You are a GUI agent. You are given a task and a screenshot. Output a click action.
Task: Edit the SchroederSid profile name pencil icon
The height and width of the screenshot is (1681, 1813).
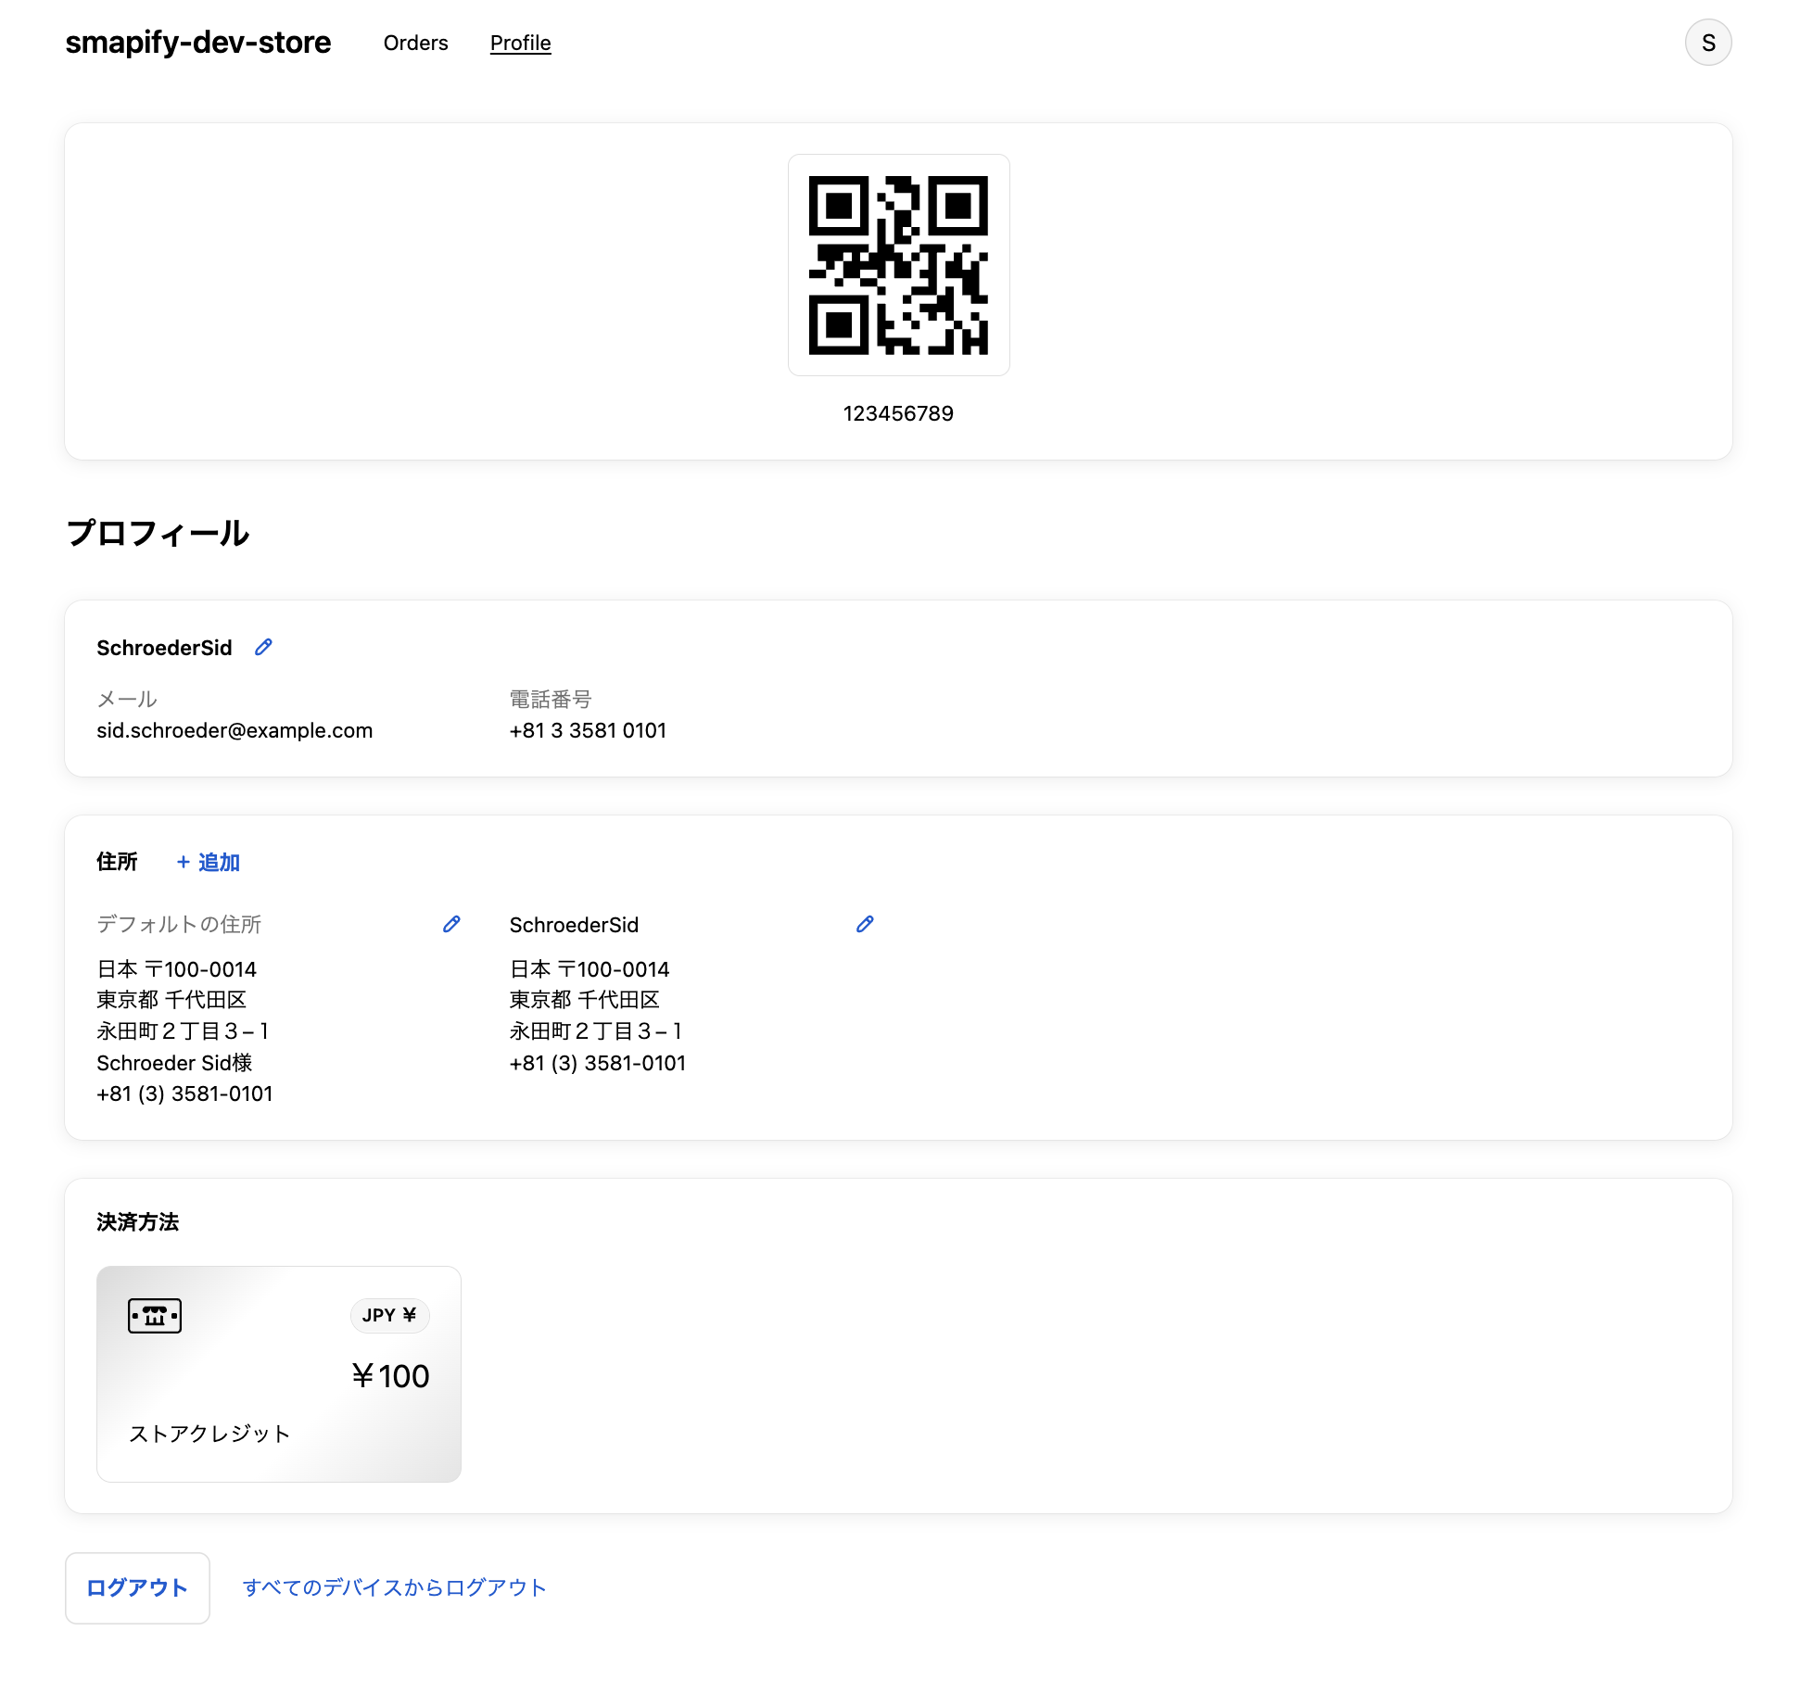[x=263, y=647]
